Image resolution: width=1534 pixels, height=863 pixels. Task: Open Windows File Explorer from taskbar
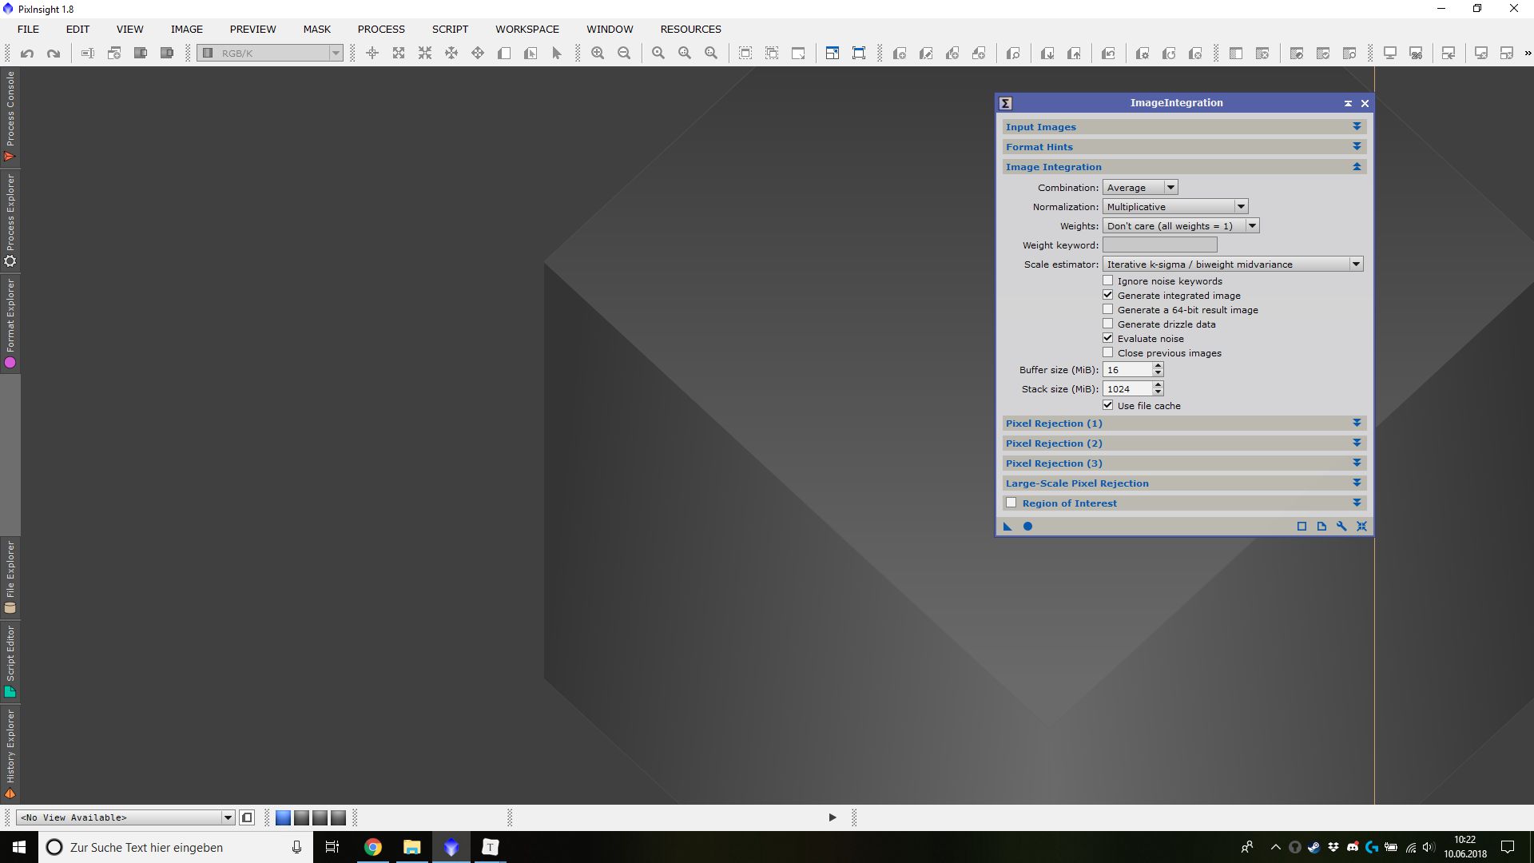coord(411,847)
